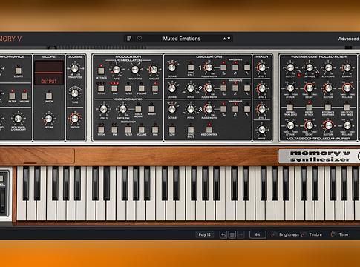Click the LFO Rate knob
360x267 pixels.
[116, 70]
